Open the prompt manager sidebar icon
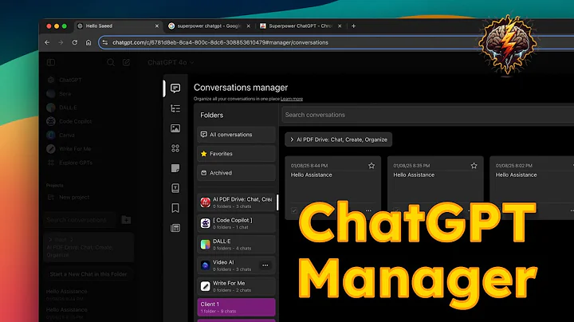 175,188
